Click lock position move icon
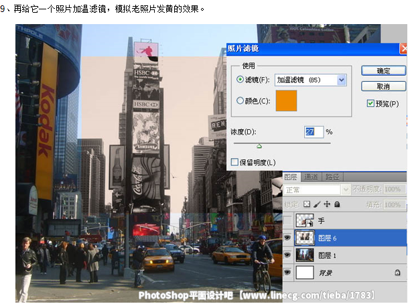 click(327, 204)
